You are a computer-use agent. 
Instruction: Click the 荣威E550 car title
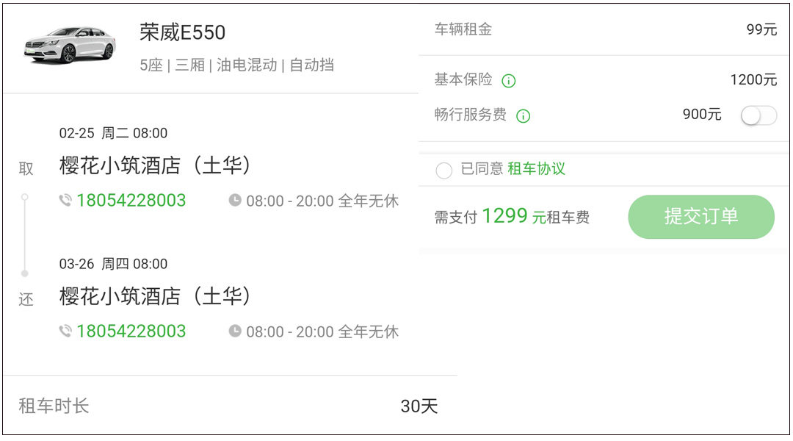[x=183, y=32]
